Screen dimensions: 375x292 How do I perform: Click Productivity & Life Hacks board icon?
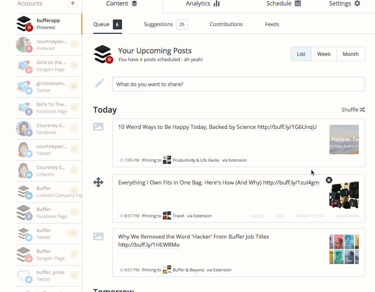tap(167, 160)
